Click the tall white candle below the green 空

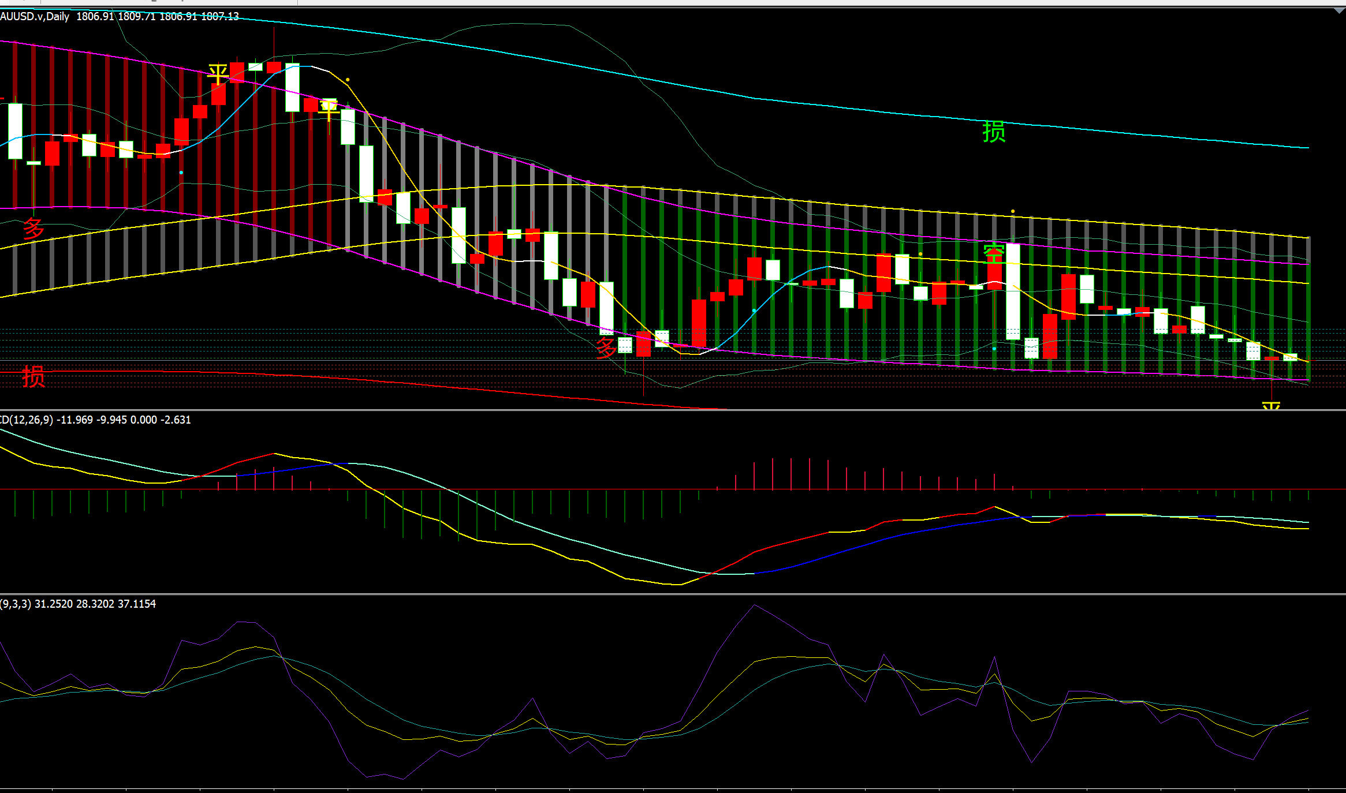(x=1013, y=291)
